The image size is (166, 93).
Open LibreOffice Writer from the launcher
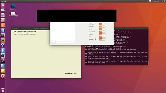pyautogui.click(x=3, y=66)
